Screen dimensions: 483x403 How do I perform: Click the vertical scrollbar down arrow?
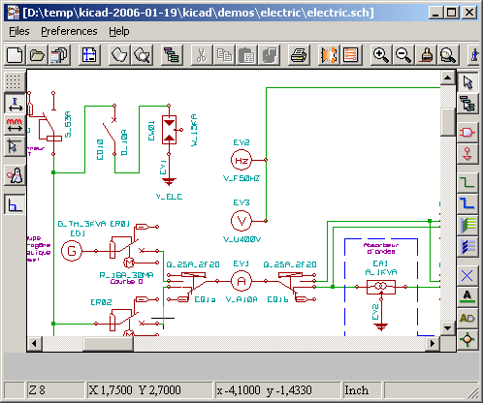[x=448, y=328]
